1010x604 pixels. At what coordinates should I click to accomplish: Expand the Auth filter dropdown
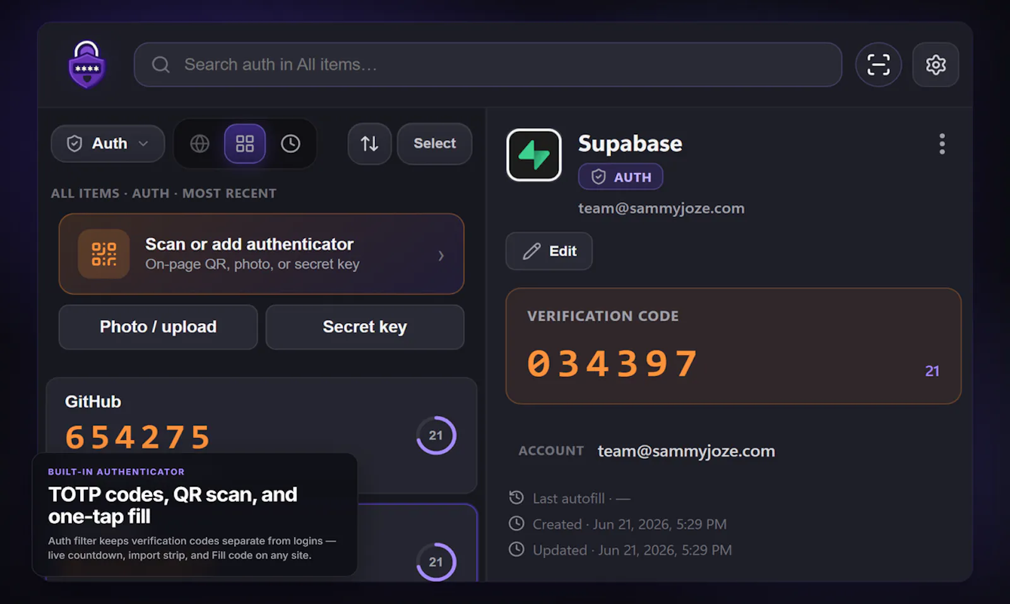(x=108, y=143)
